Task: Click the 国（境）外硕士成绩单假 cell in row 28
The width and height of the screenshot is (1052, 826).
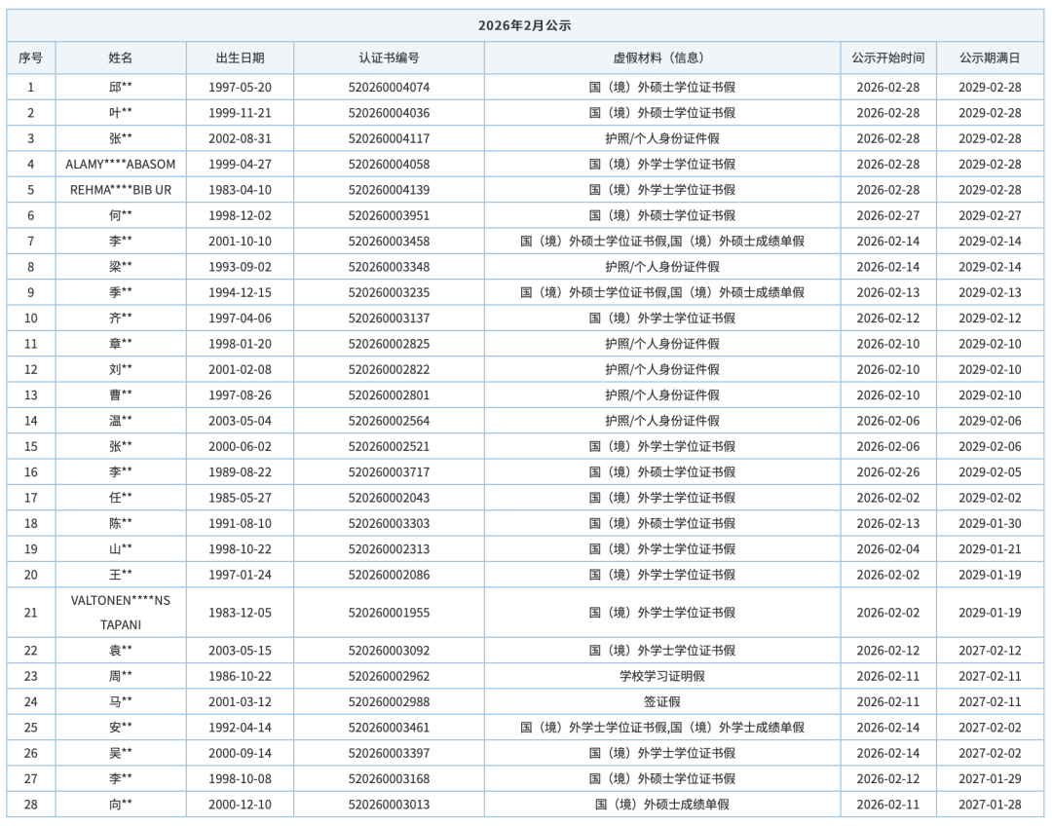Action: point(661,805)
